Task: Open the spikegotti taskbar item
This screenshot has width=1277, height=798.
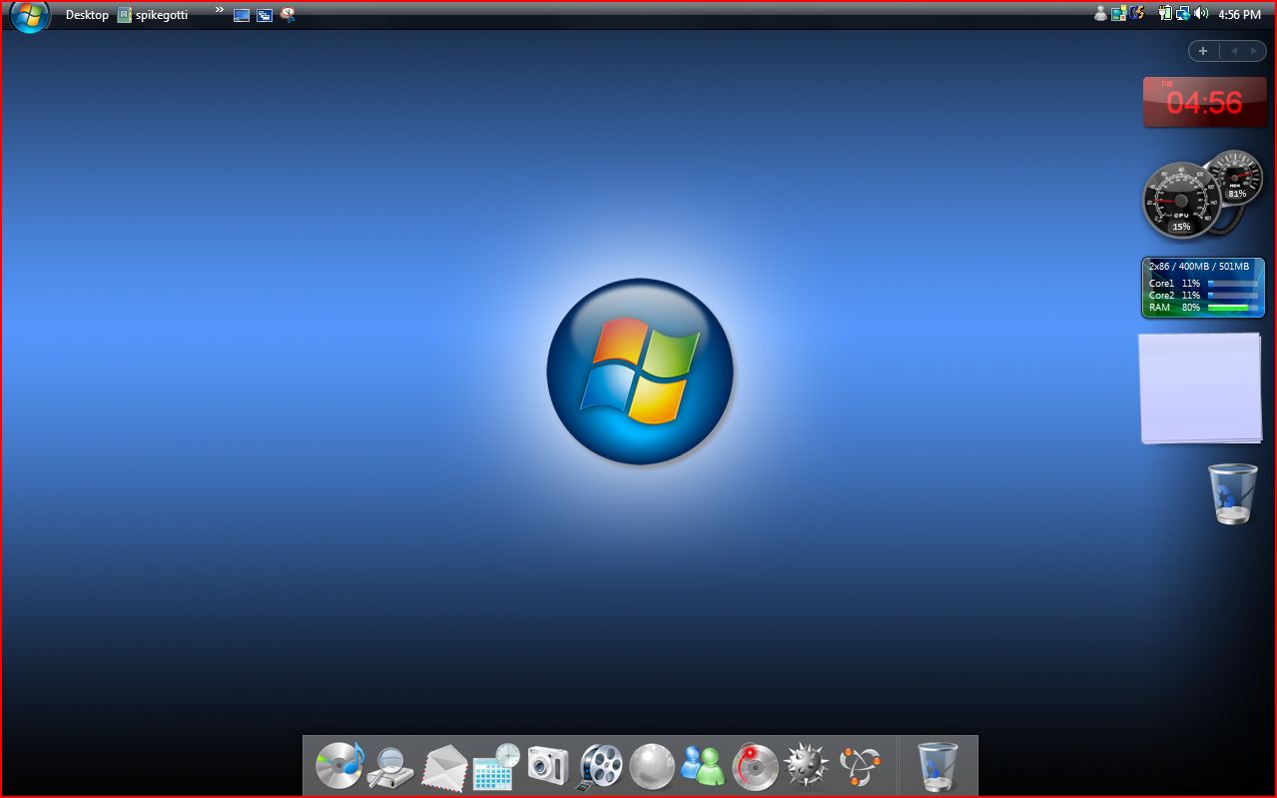Action: coord(153,15)
